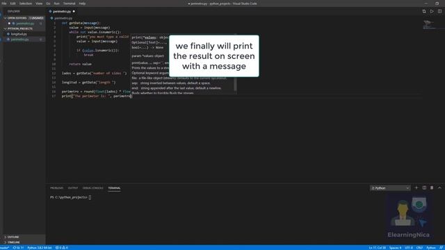Open the Terminal menu in menu bar
This screenshot has height=250, width=445.
pyautogui.click(x=70, y=3)
